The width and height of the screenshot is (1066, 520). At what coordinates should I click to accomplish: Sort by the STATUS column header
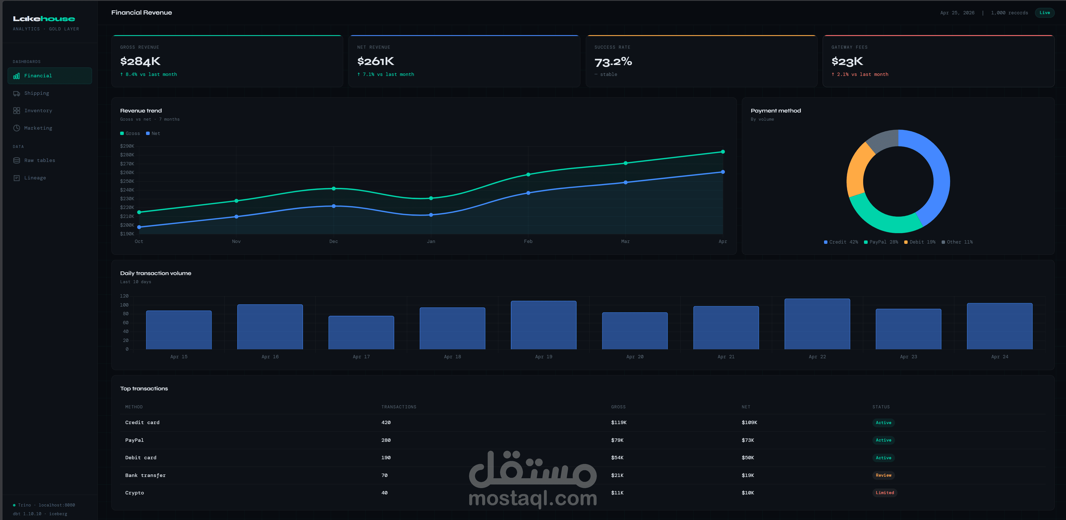(881, 407)
